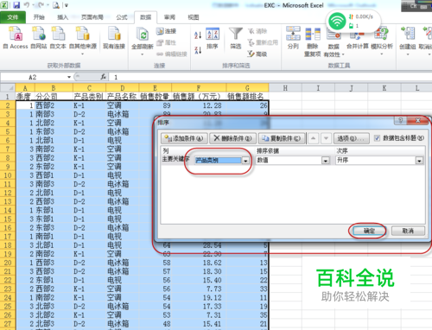Open What-If Analysis (模拟分析) menu

tap(382, 41)
